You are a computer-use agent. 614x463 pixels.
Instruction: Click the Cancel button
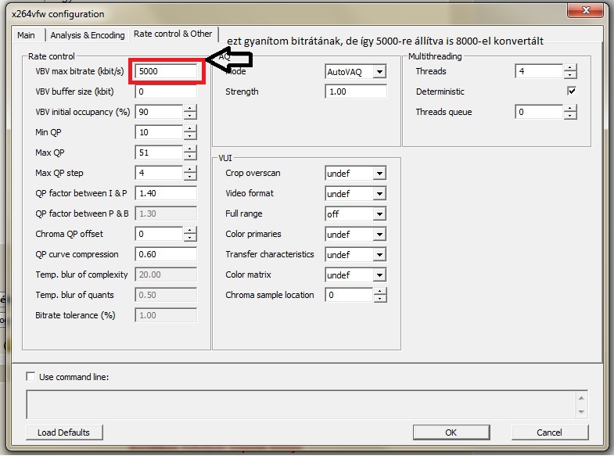coord(549,432)
